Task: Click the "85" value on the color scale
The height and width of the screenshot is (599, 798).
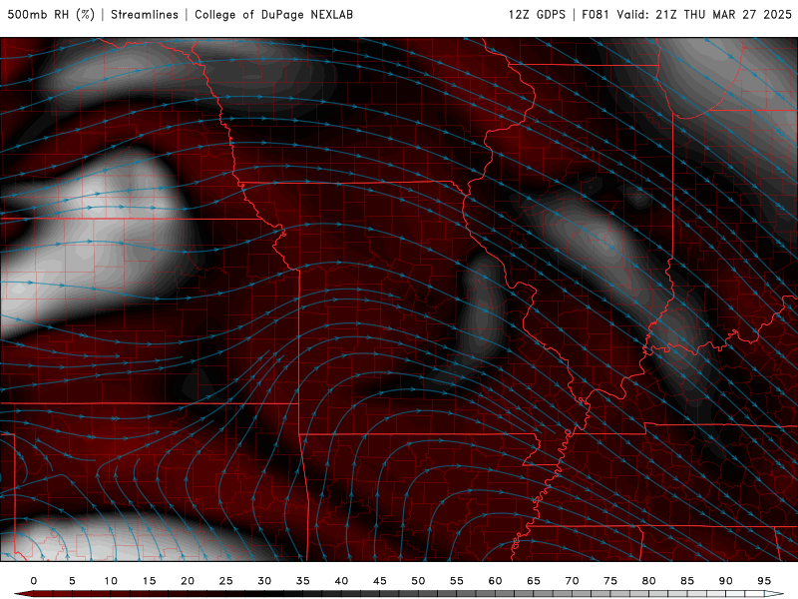Action: 687,581
